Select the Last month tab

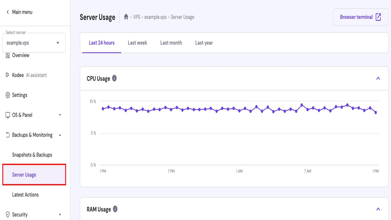171,43
